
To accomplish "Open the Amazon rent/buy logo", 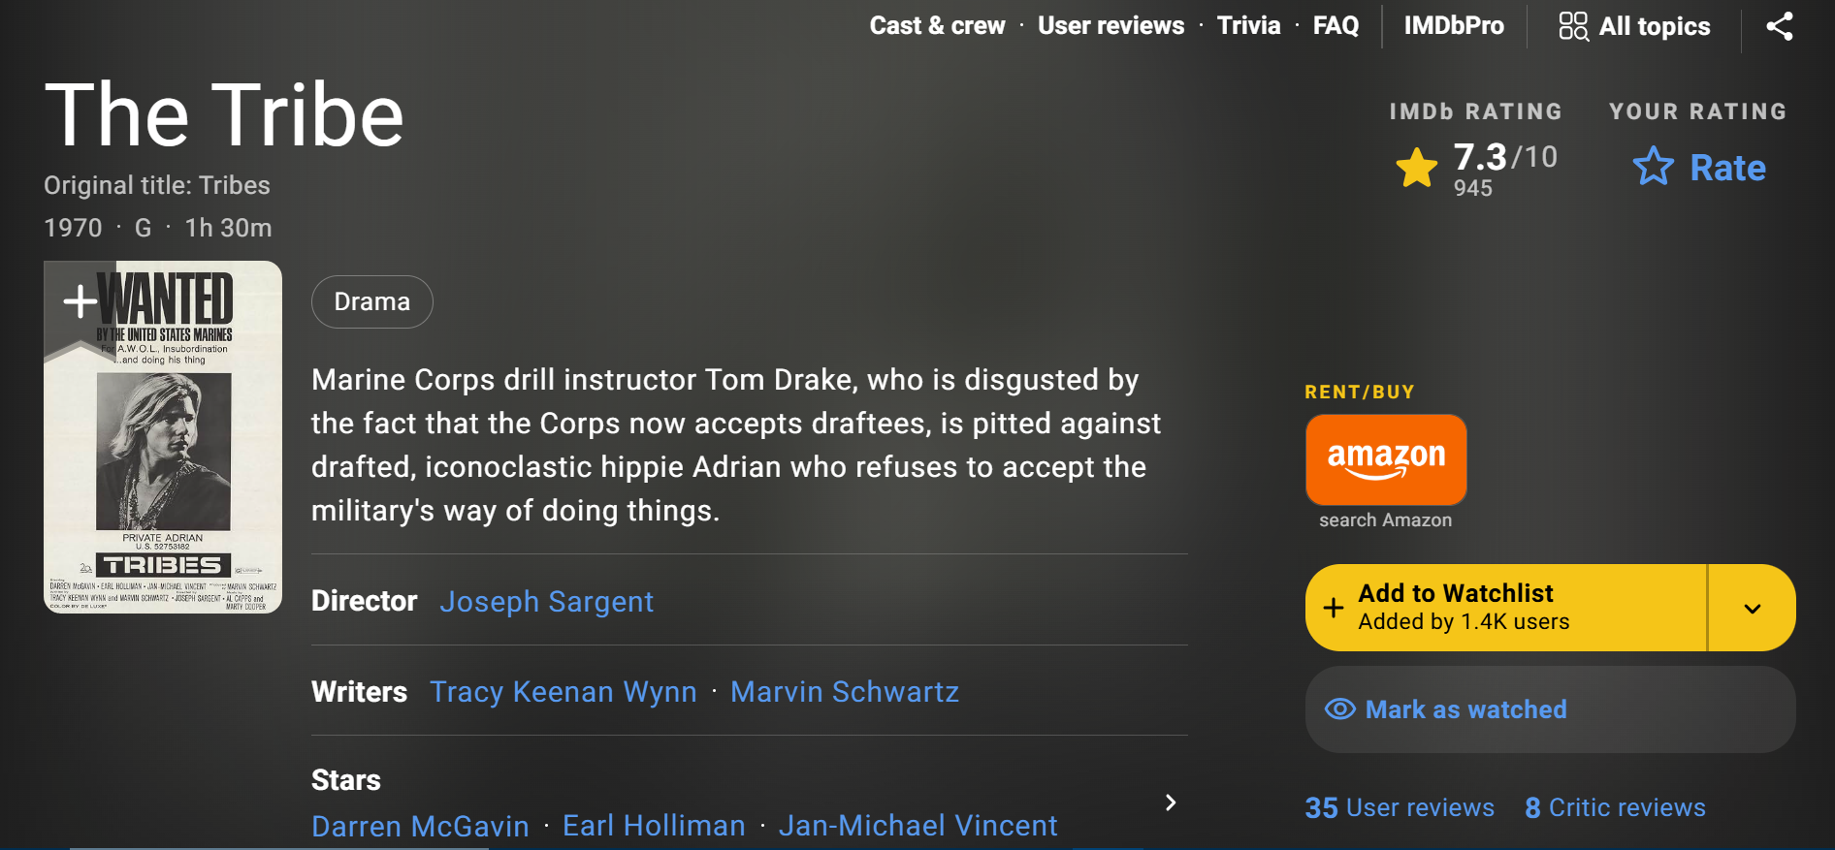I will (x=1385, y=459).
